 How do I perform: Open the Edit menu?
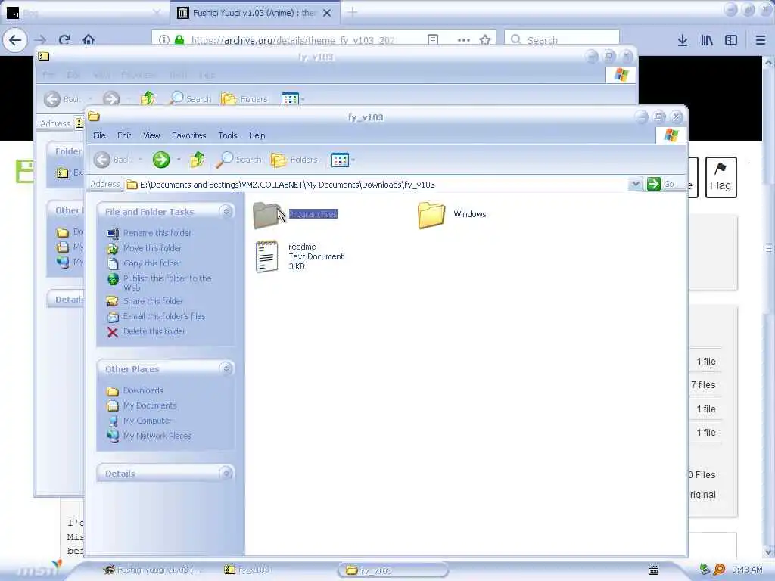click(x=124, y=135)
